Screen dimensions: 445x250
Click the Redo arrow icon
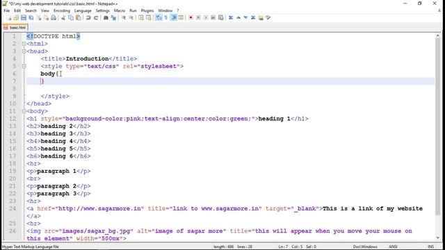(x=96, y=18)
